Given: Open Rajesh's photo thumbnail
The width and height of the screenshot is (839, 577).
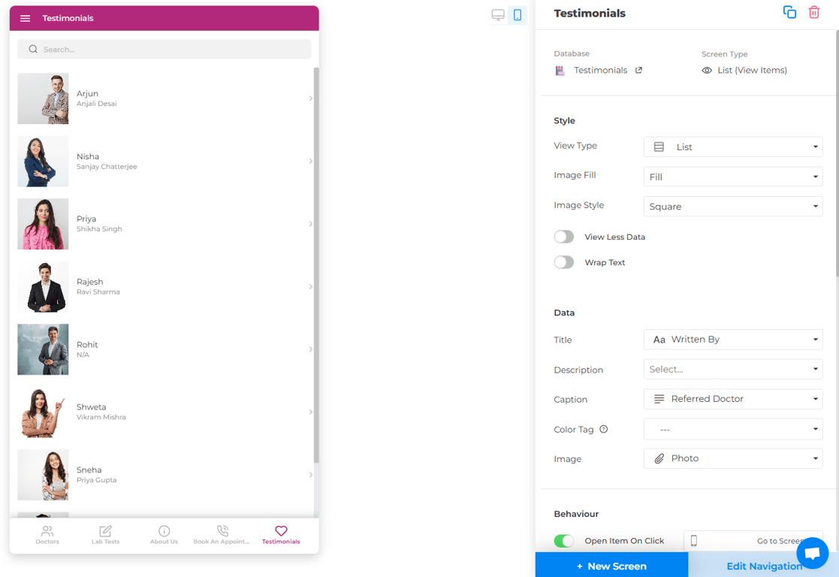Looking at the screenshot, I should [x=43, y=287].
